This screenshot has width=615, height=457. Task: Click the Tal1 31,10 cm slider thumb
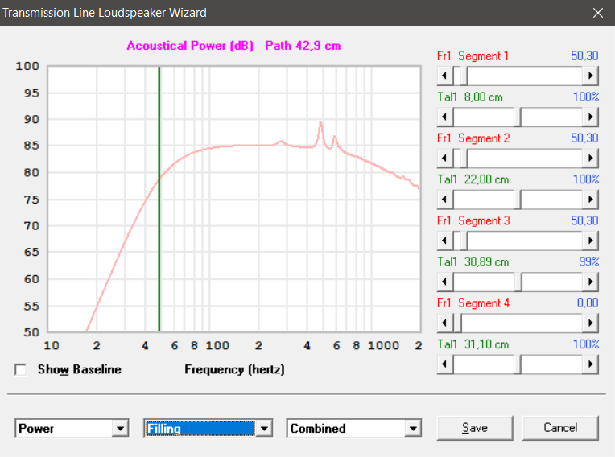tap(517, 364)
